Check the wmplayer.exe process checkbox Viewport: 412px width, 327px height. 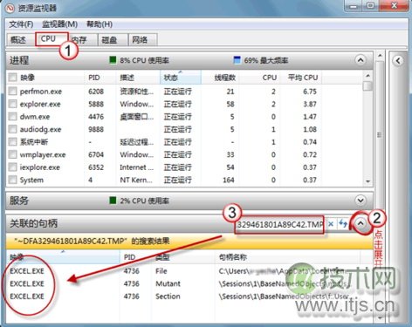(12, 154)
